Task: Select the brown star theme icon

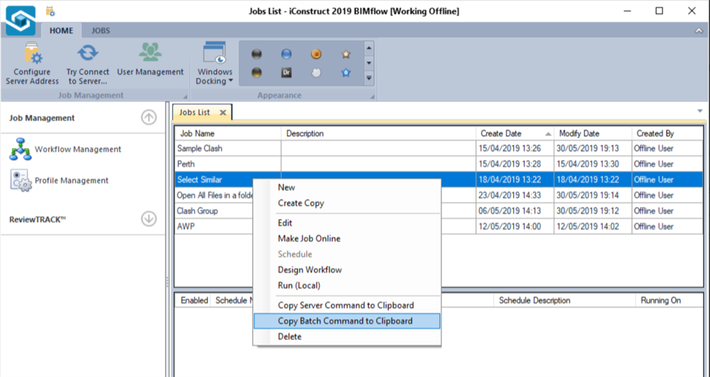Action: pos(346,54)
